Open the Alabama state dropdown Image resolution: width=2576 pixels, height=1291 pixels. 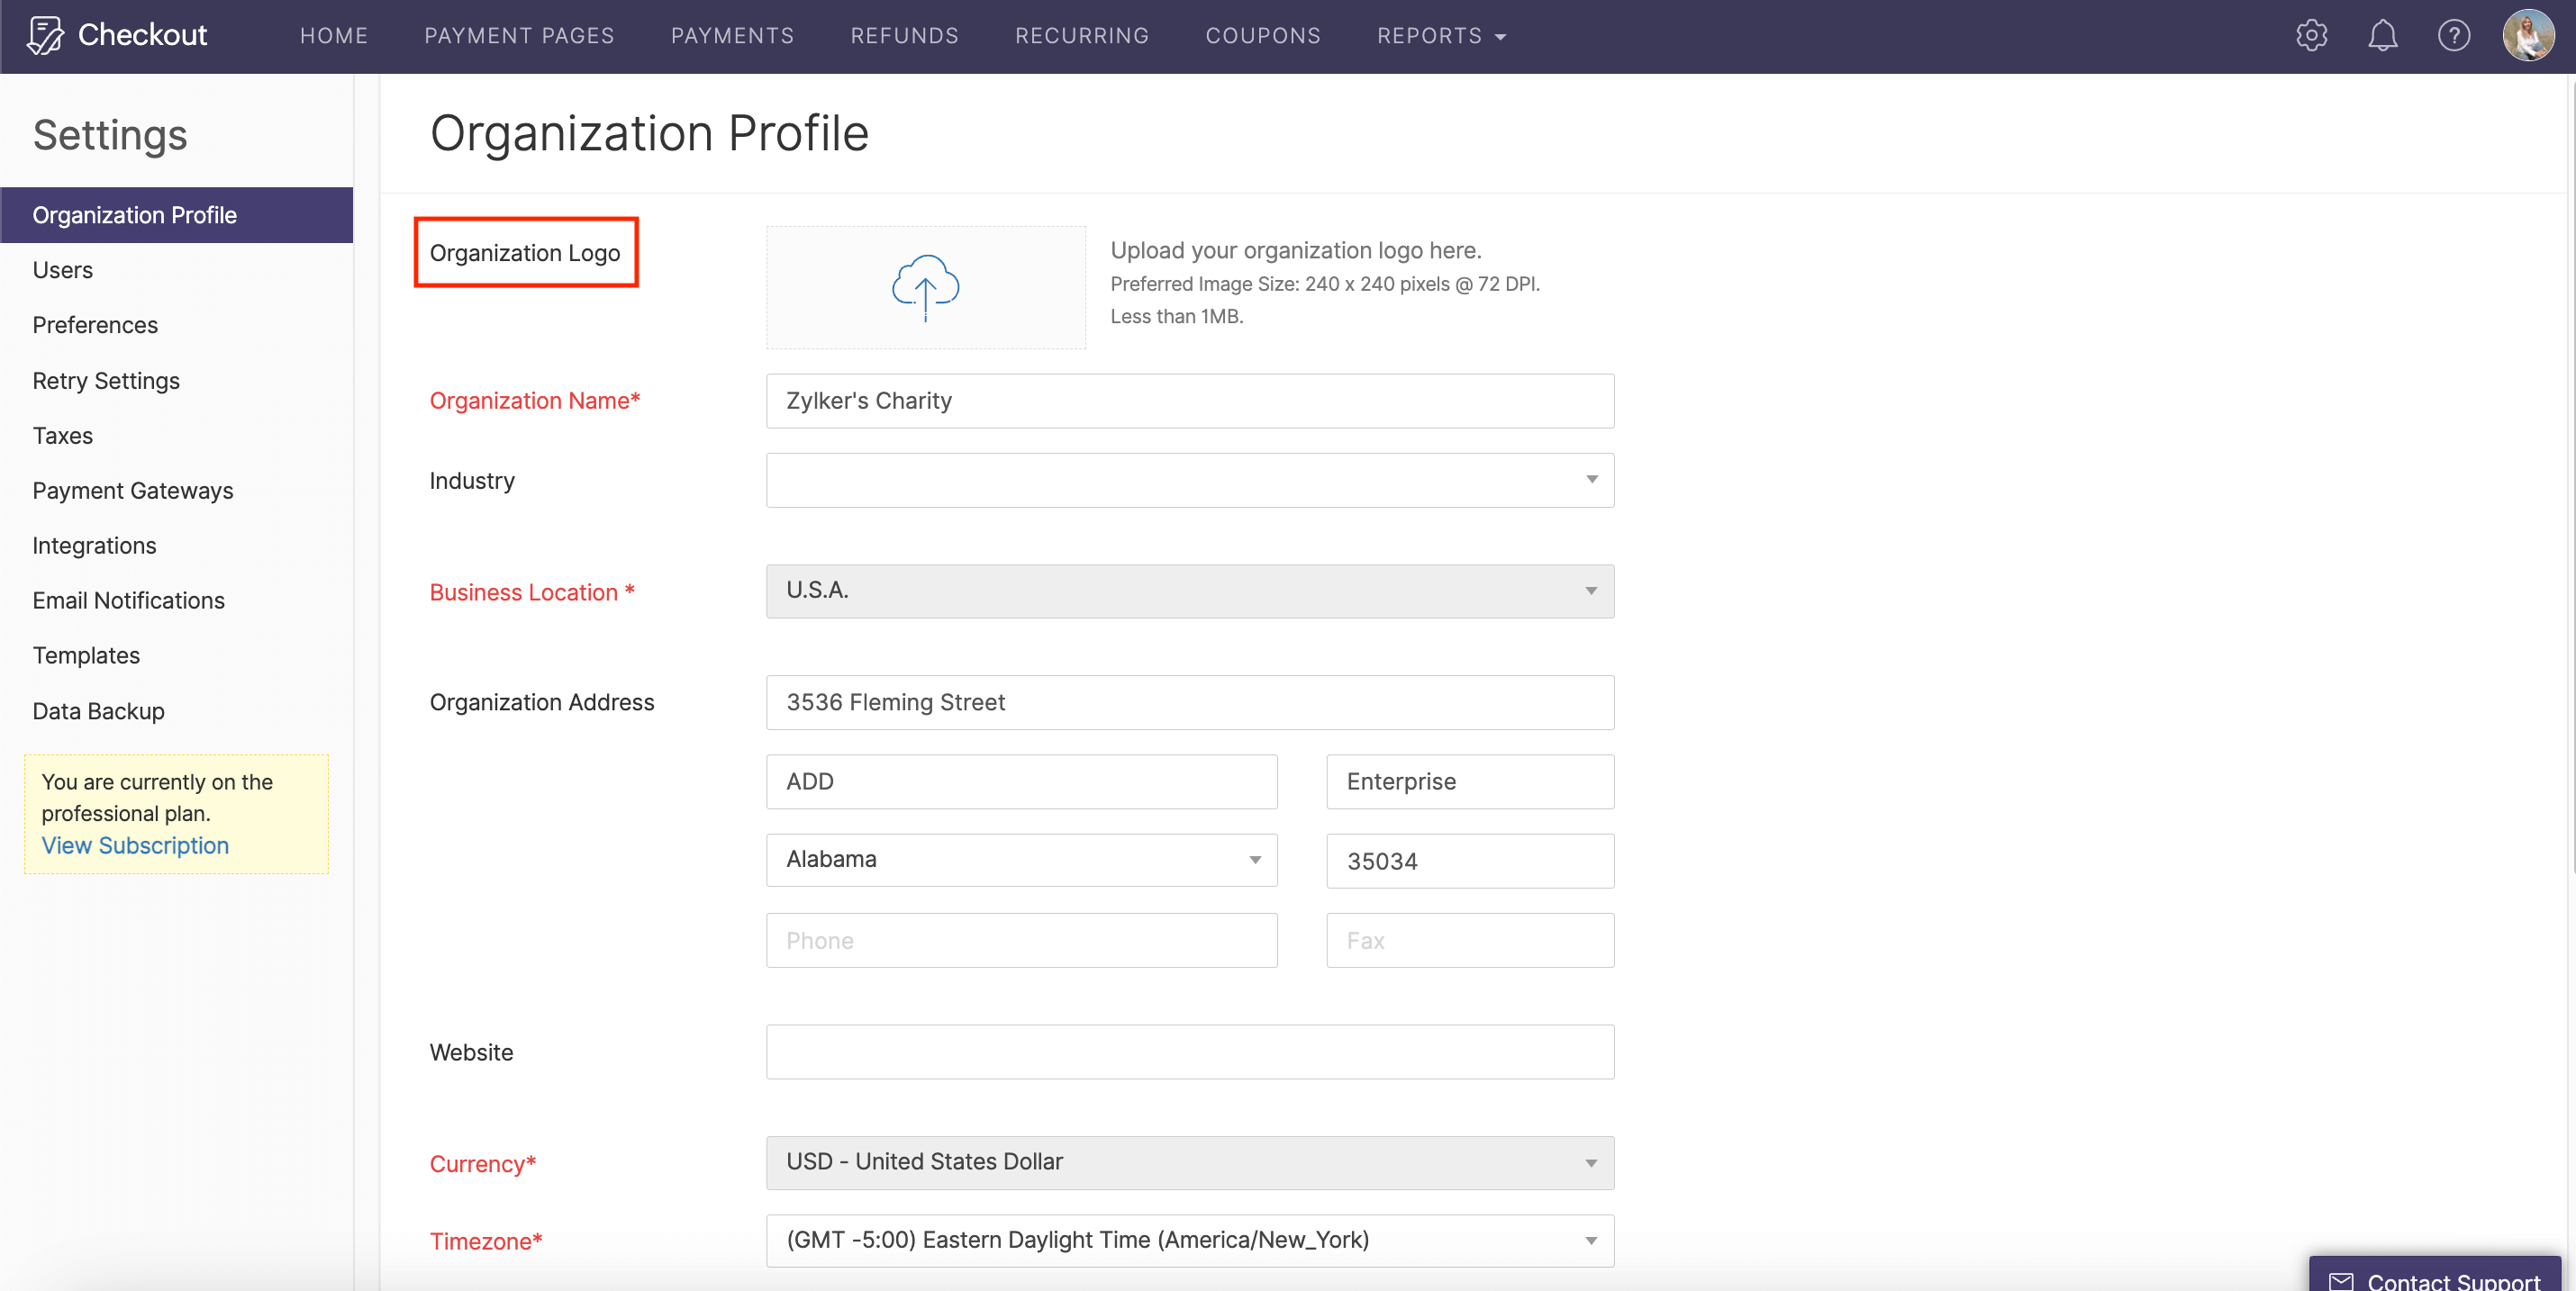(x=1021, y=861)
